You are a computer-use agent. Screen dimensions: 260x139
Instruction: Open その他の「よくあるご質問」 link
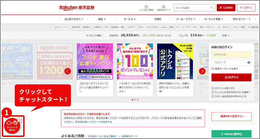pos(102,136)
